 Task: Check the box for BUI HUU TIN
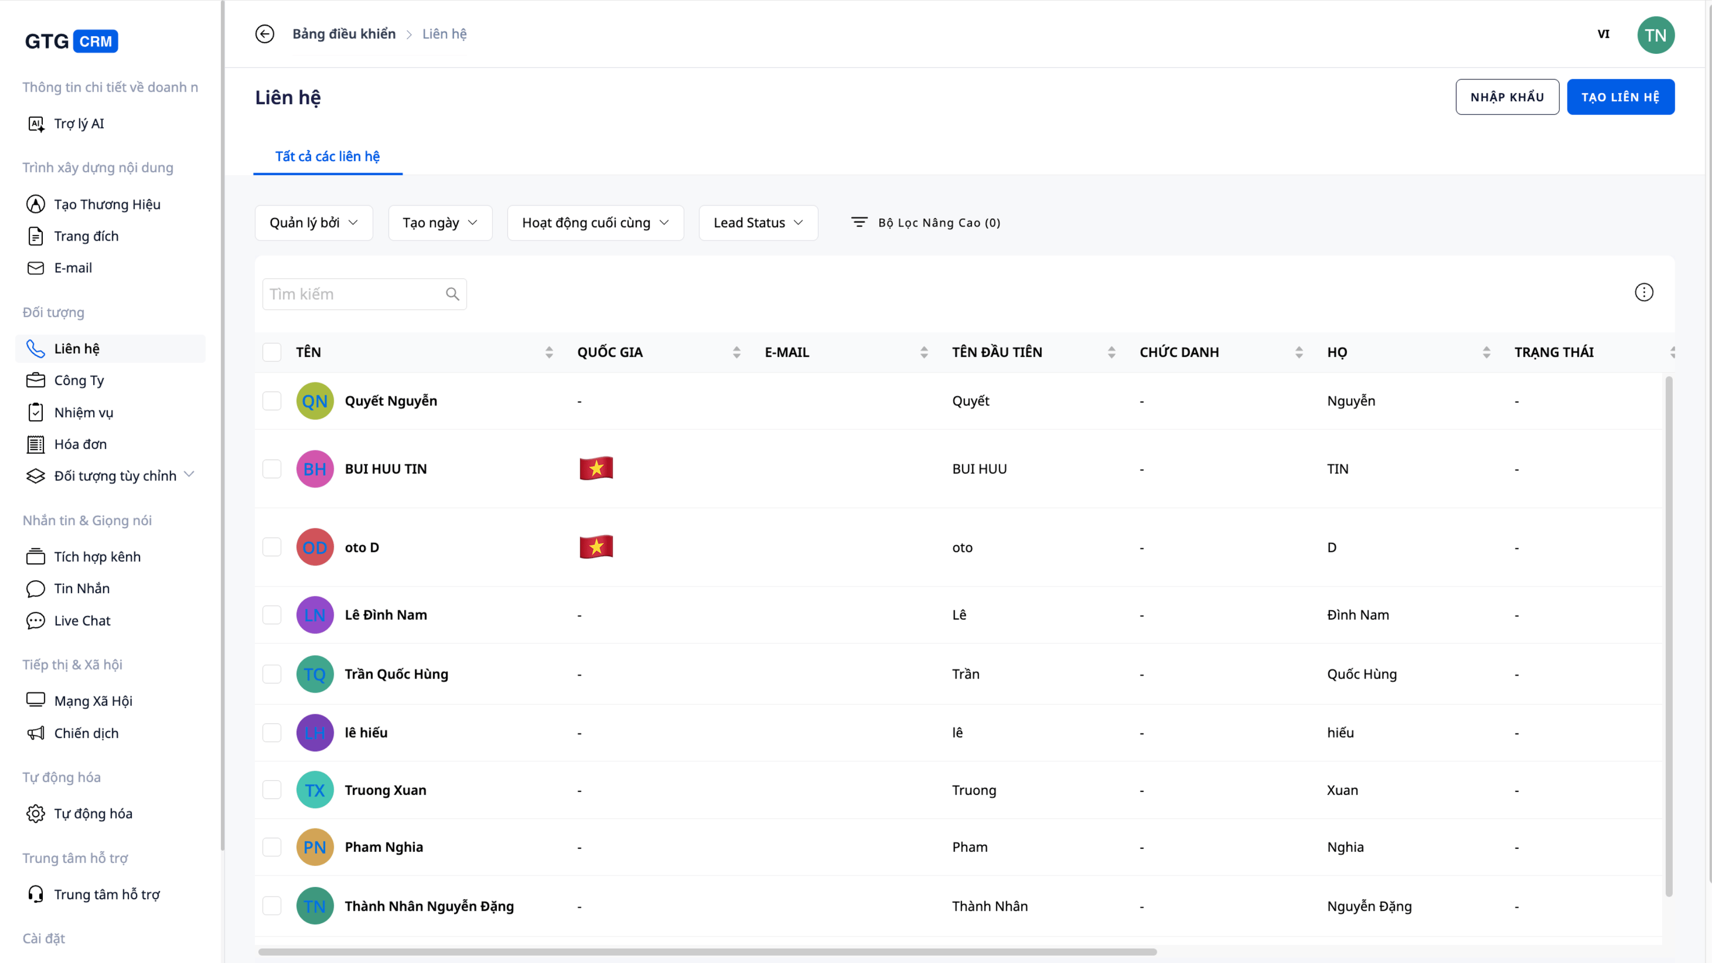[272, 468]
